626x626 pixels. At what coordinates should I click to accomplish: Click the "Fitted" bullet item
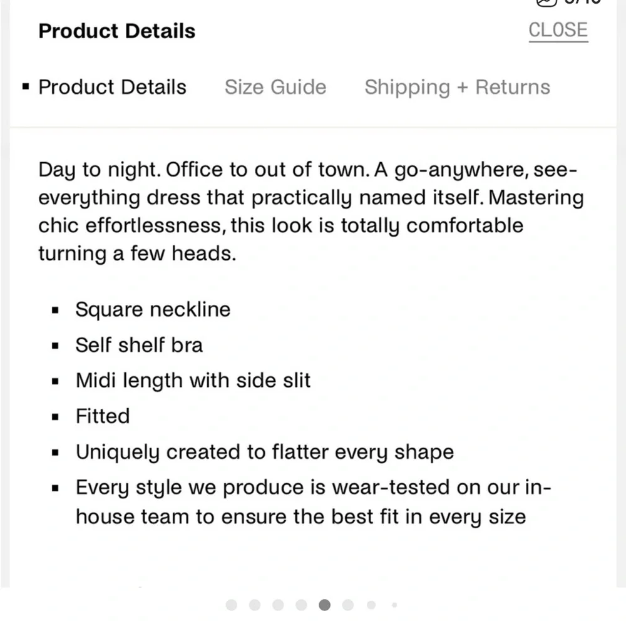(103, 416)
